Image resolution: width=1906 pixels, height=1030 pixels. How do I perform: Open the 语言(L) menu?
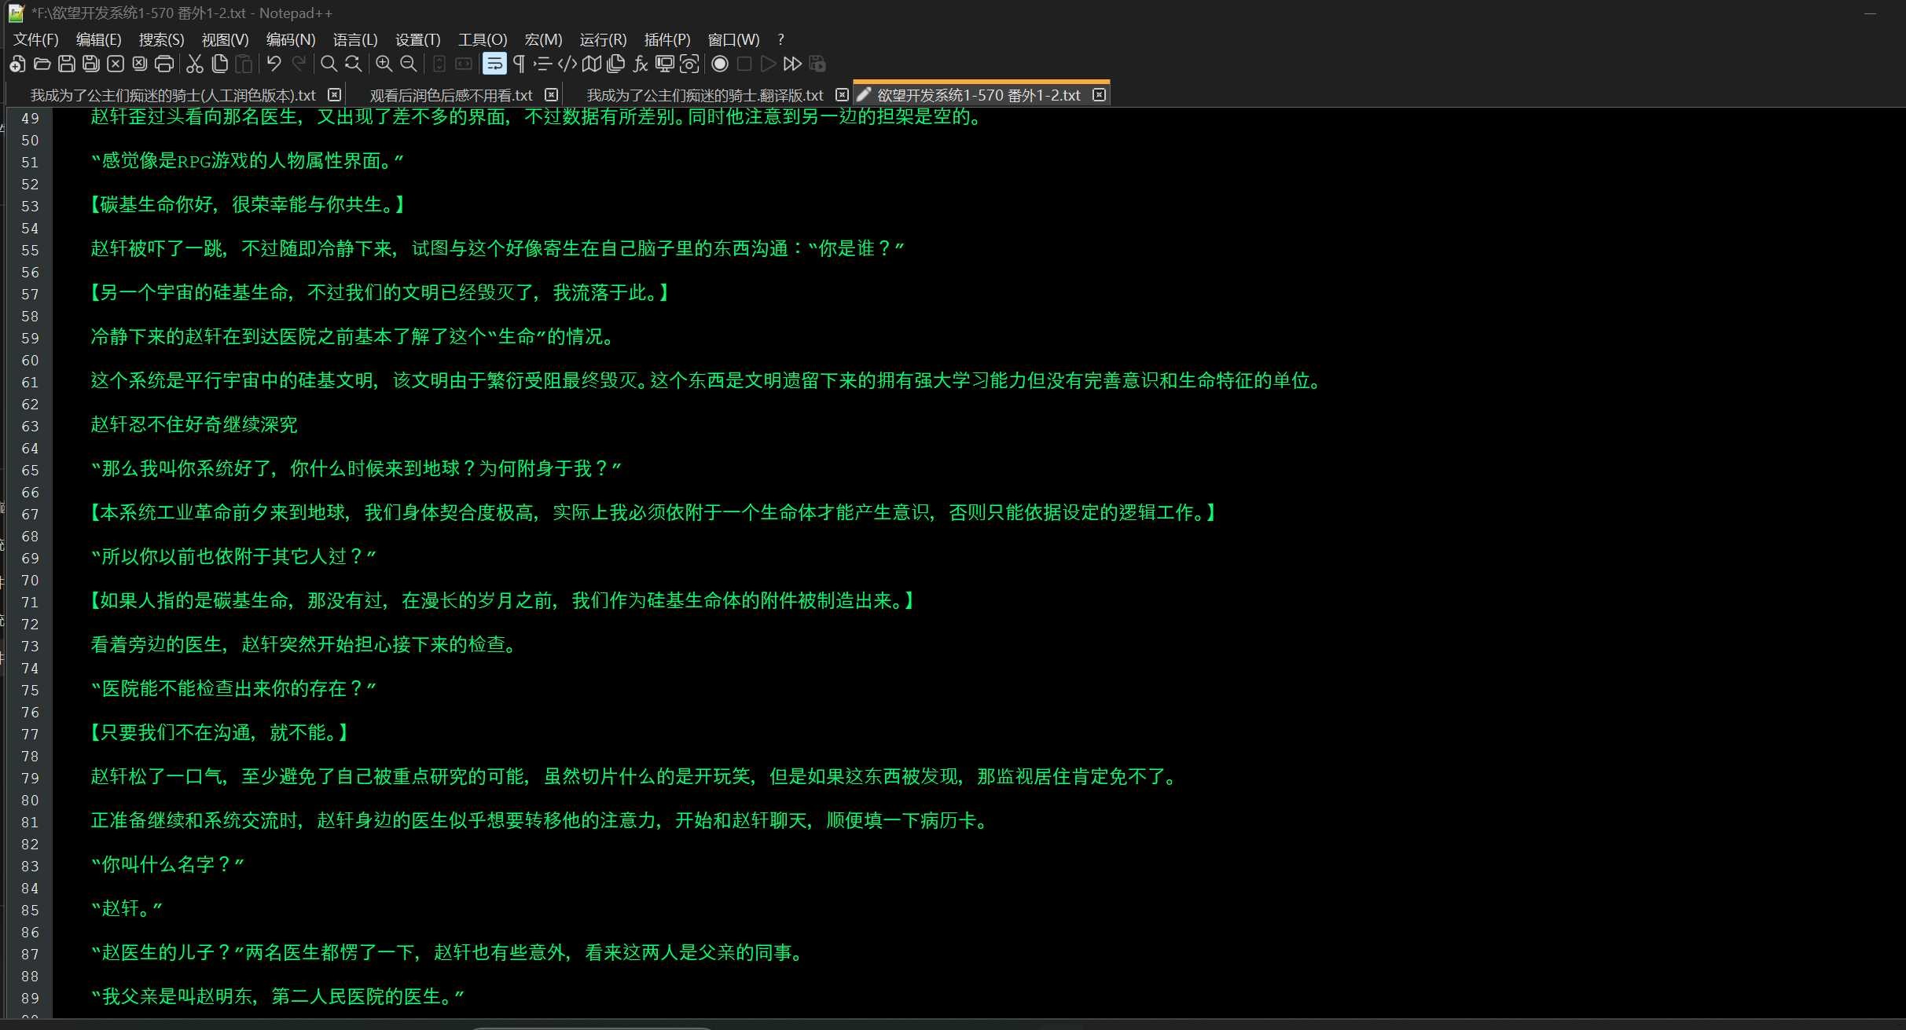354,39
